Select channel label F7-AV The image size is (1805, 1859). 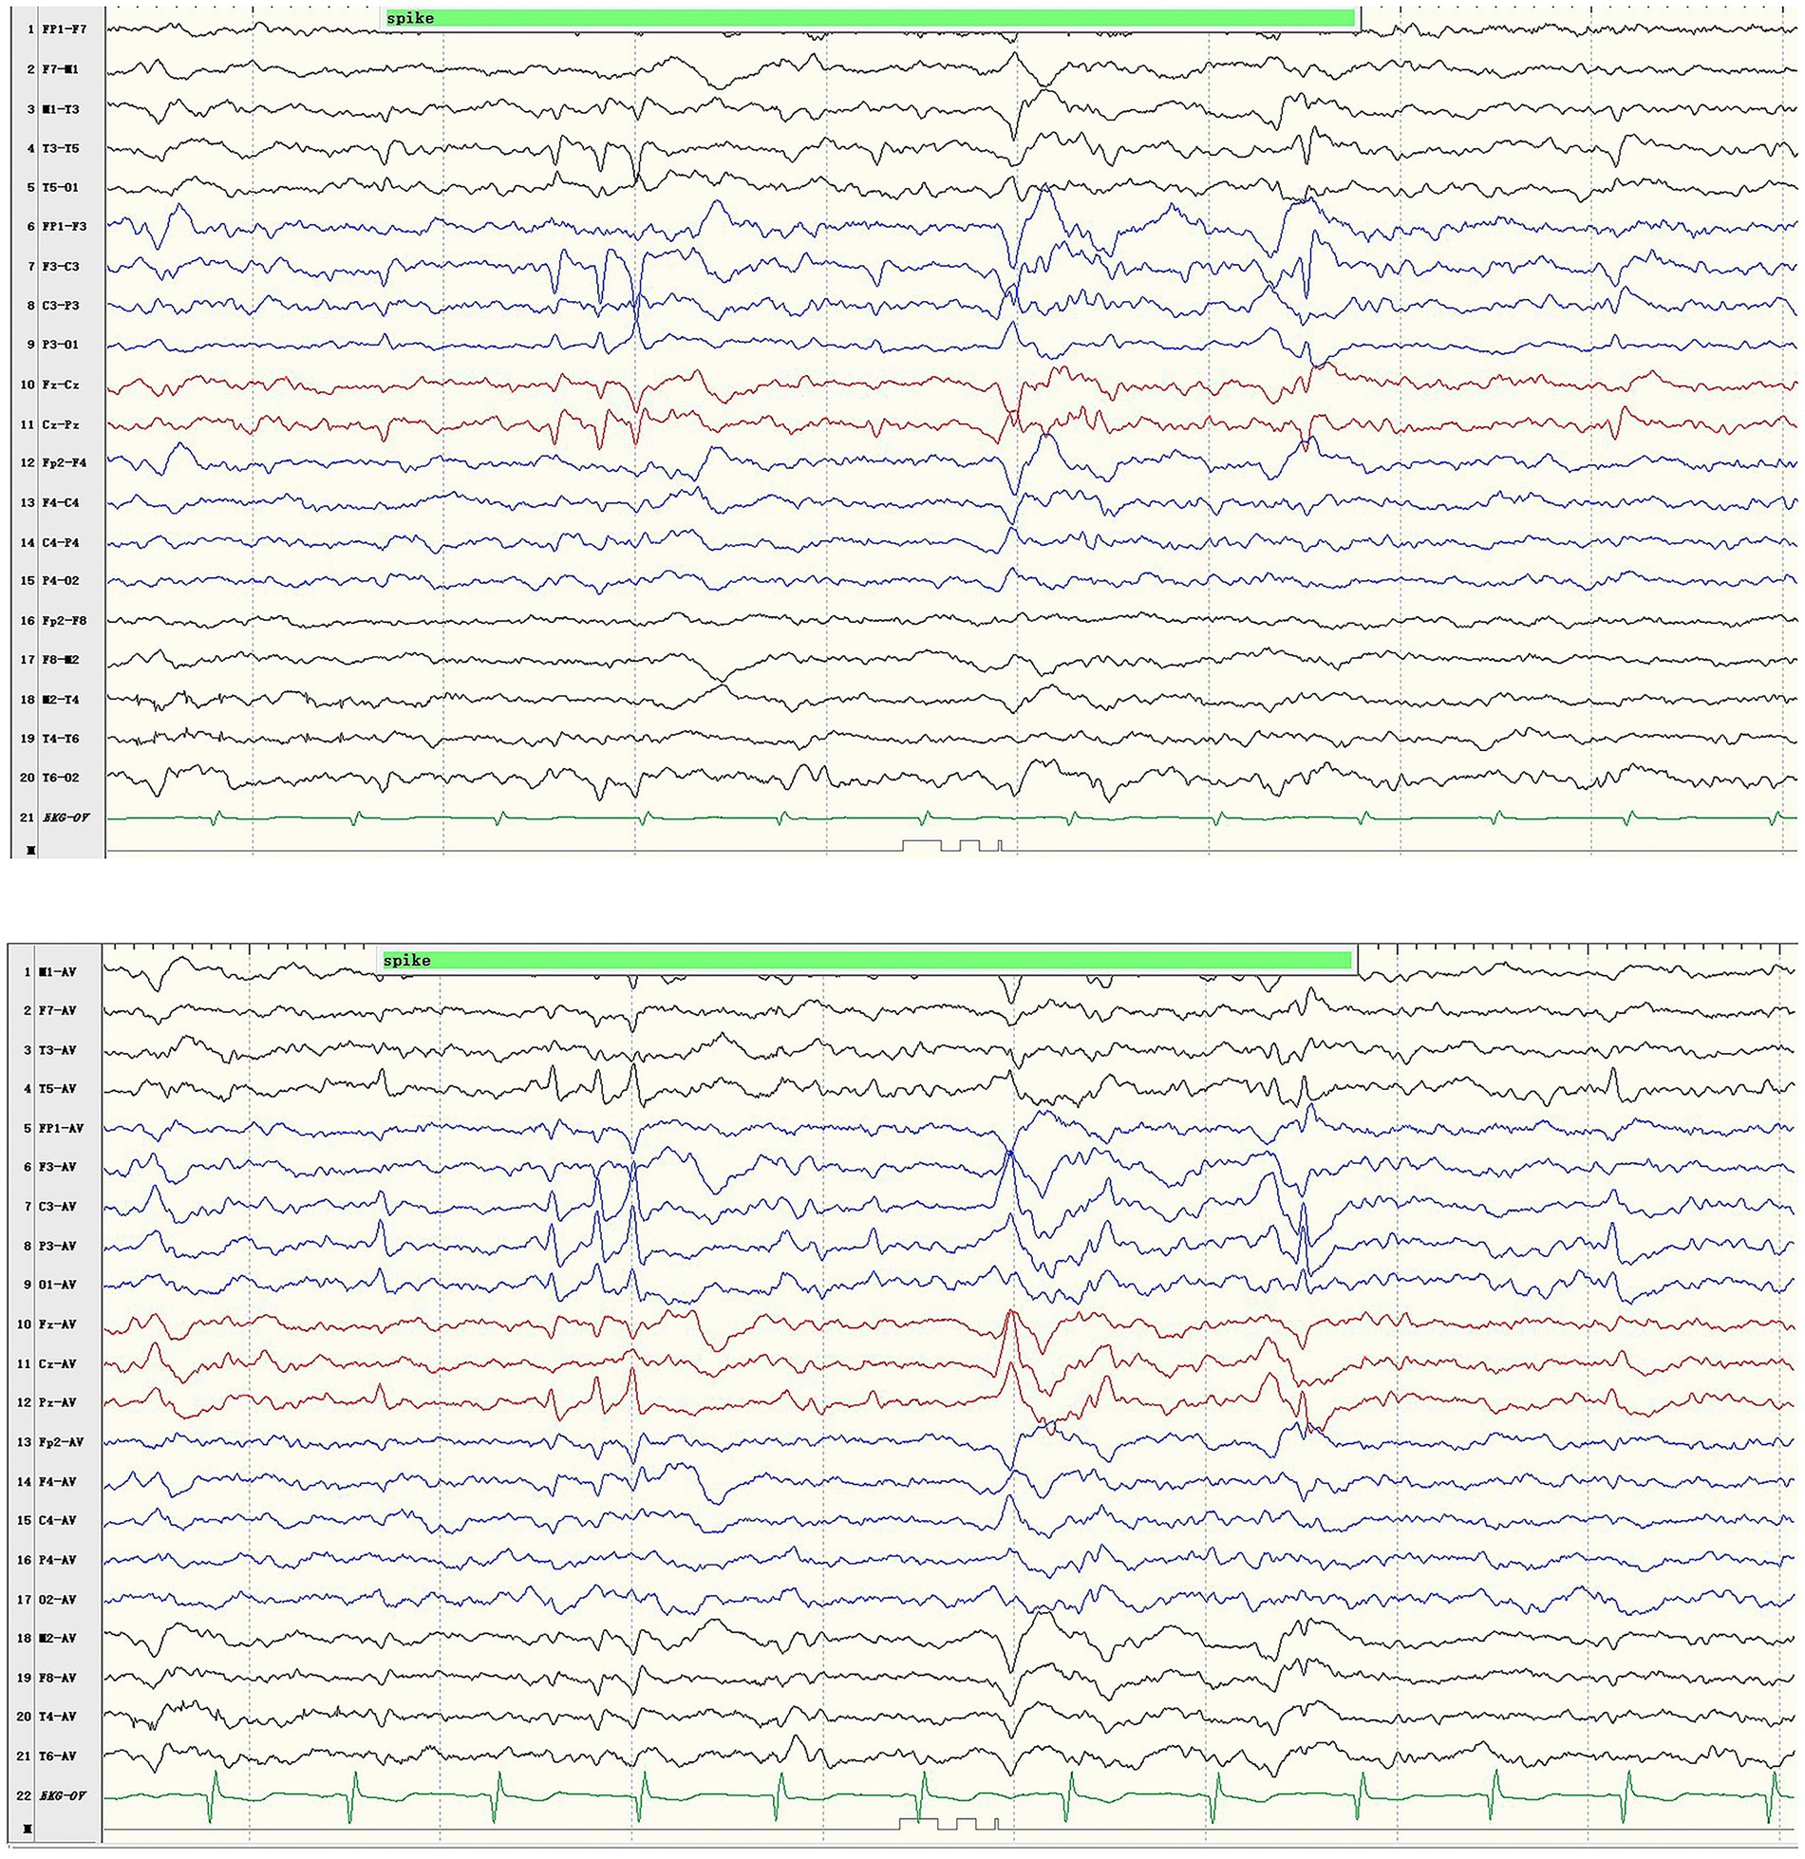57,1011
